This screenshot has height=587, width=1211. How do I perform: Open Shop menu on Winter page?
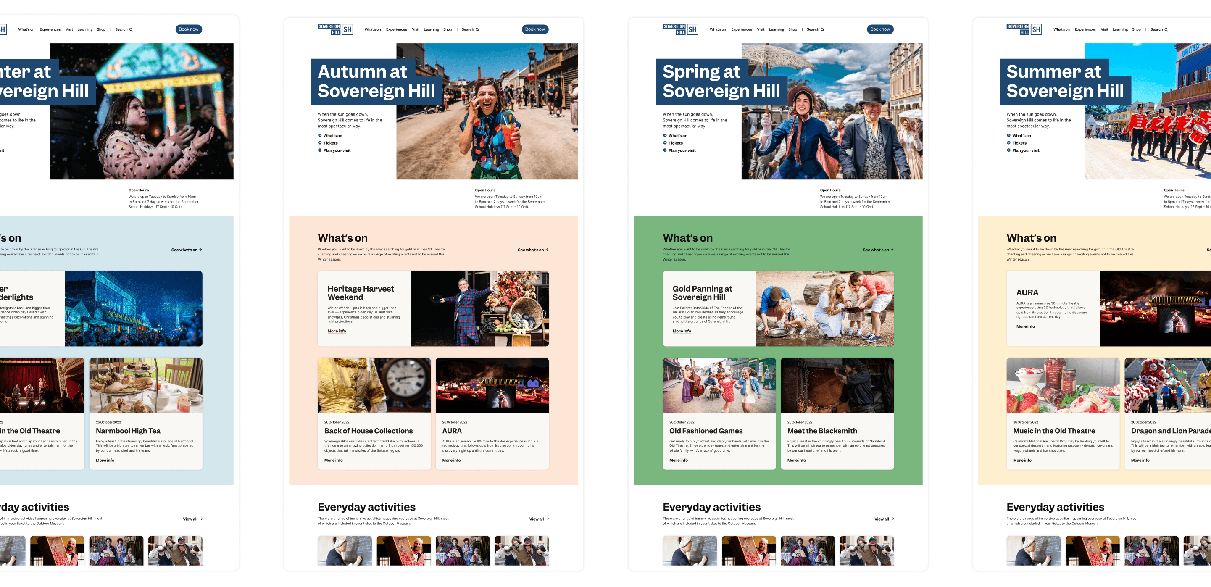click(x=101, y=29)
